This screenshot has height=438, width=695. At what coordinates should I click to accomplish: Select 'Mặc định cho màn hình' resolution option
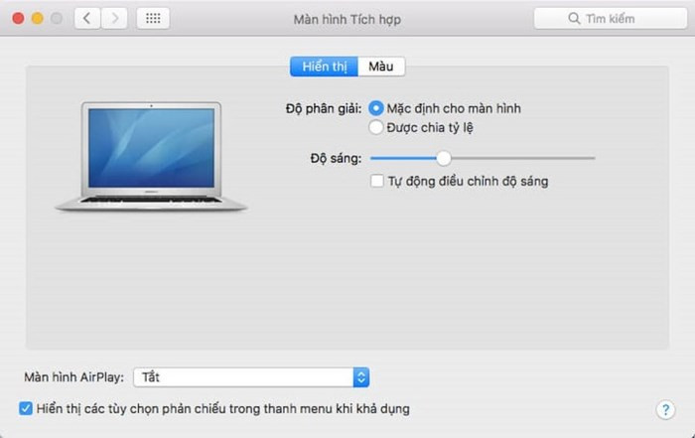point(376,108)
